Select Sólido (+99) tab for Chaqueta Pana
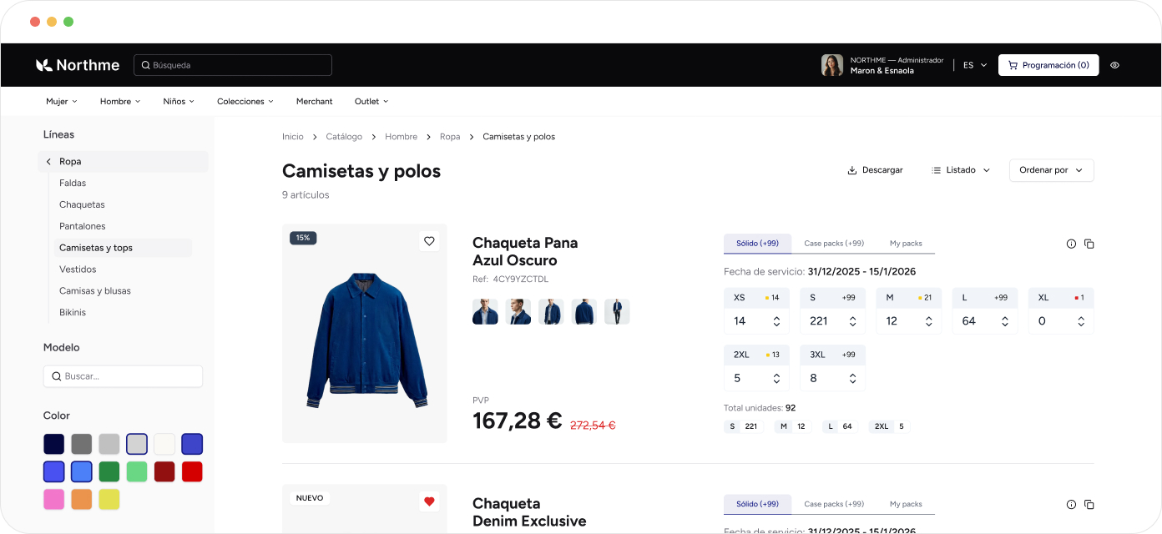Viewport: 1162px width, 534px height. pos(757,244)
